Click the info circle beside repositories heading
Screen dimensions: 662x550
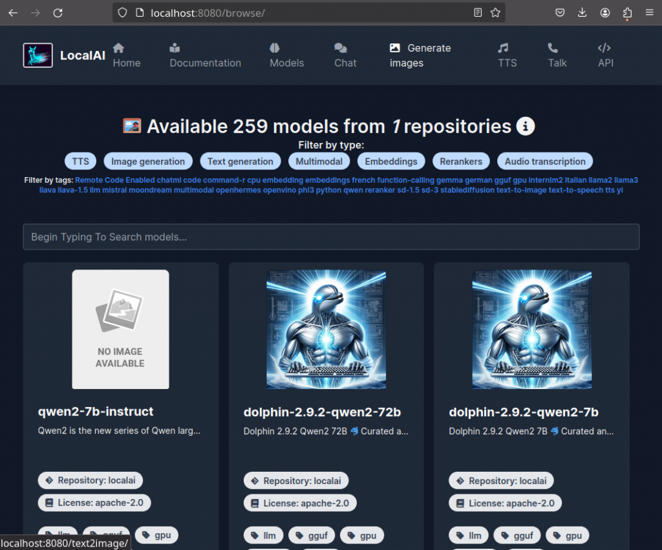click(x=526, y=126)
